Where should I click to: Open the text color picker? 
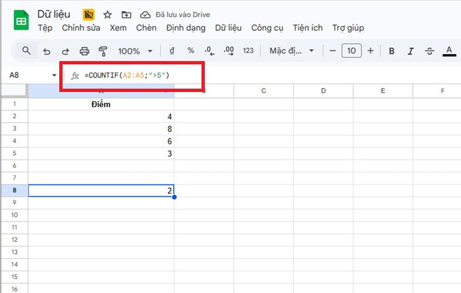point(450,51)
